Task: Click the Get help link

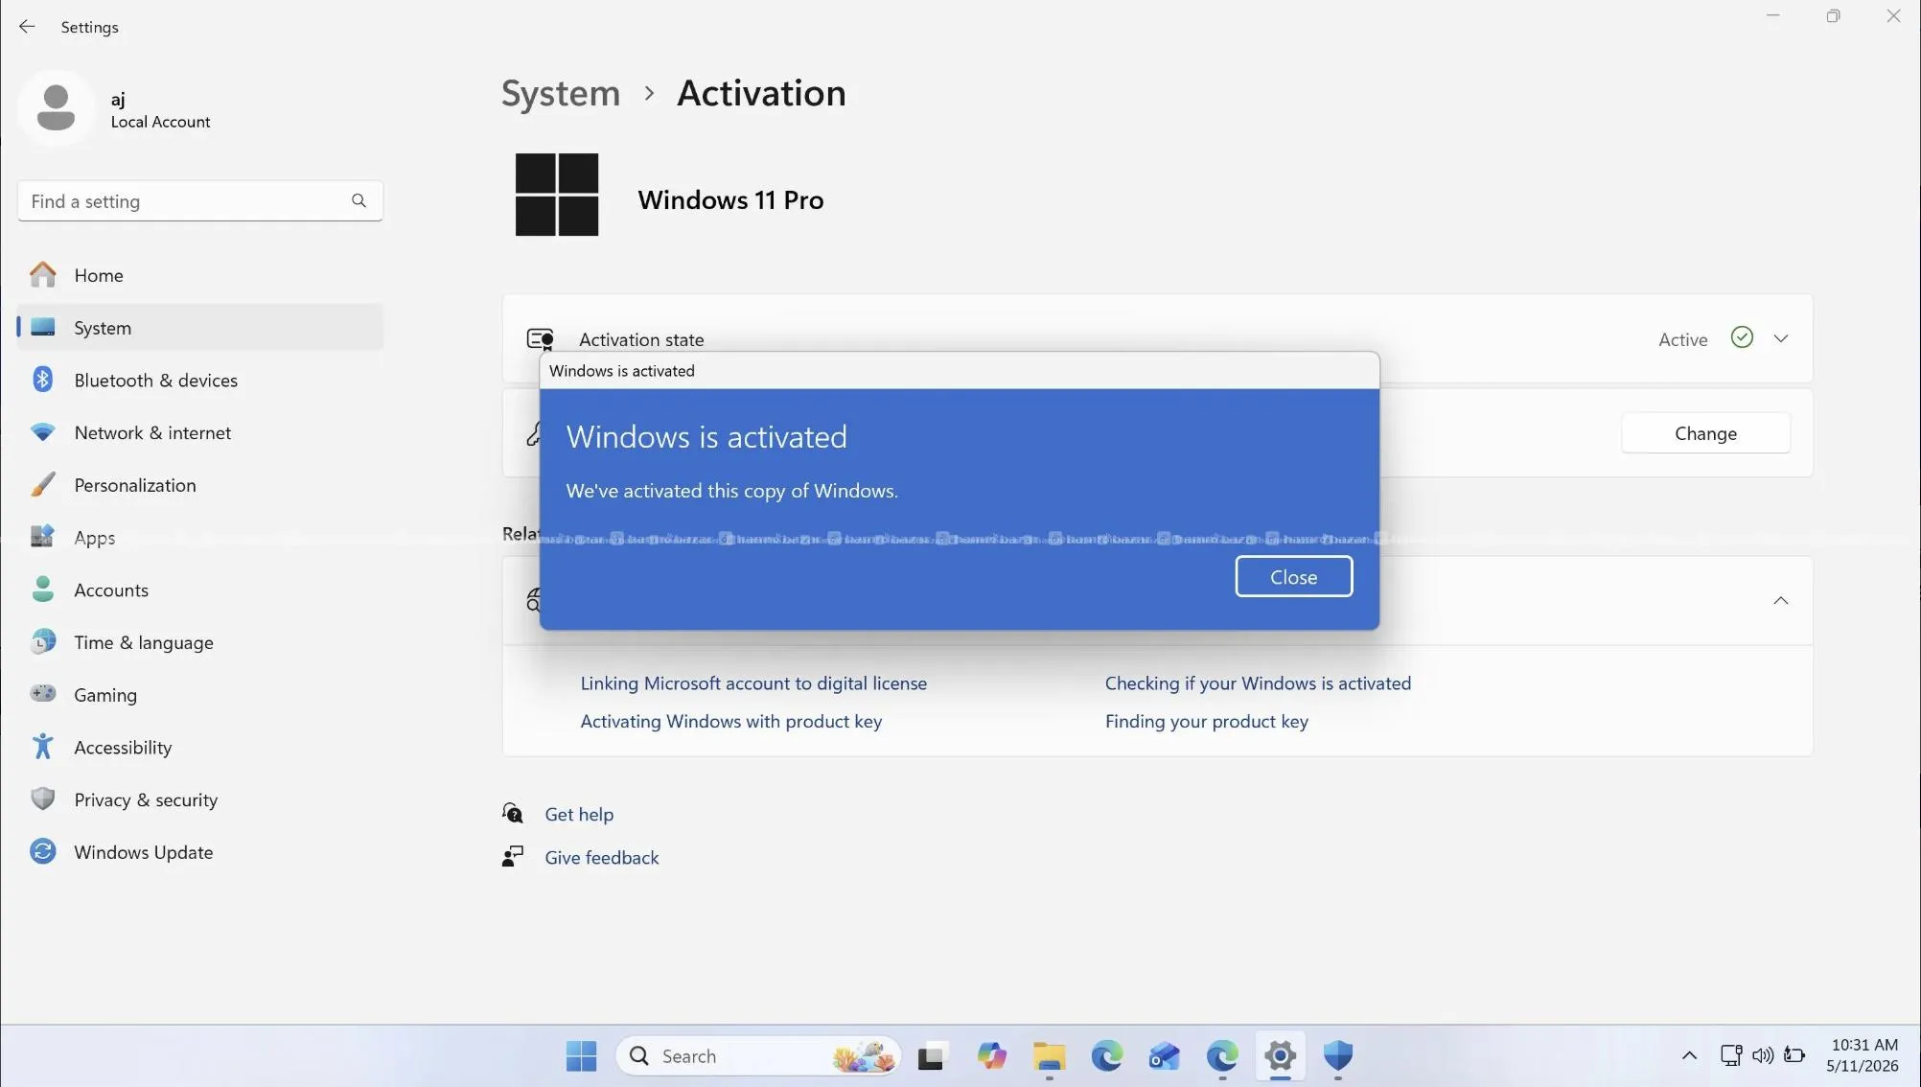Action: (579, 814)
